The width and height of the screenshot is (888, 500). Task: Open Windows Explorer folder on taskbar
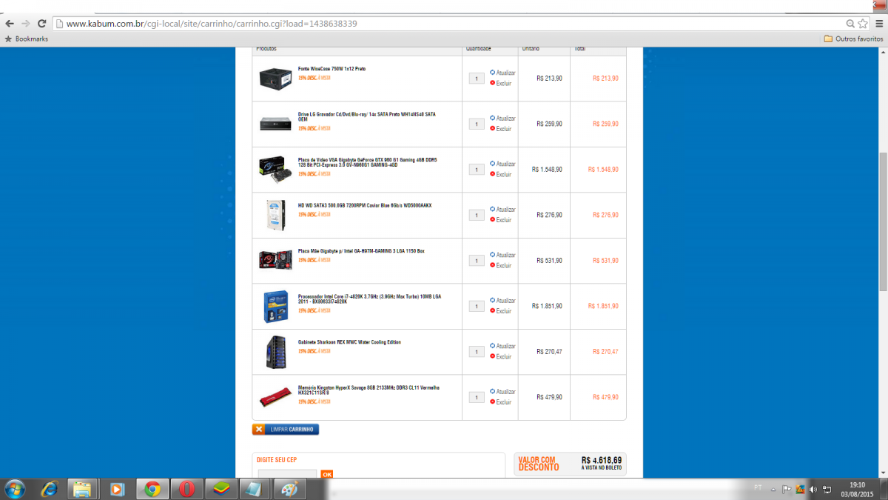click(84, 489)
